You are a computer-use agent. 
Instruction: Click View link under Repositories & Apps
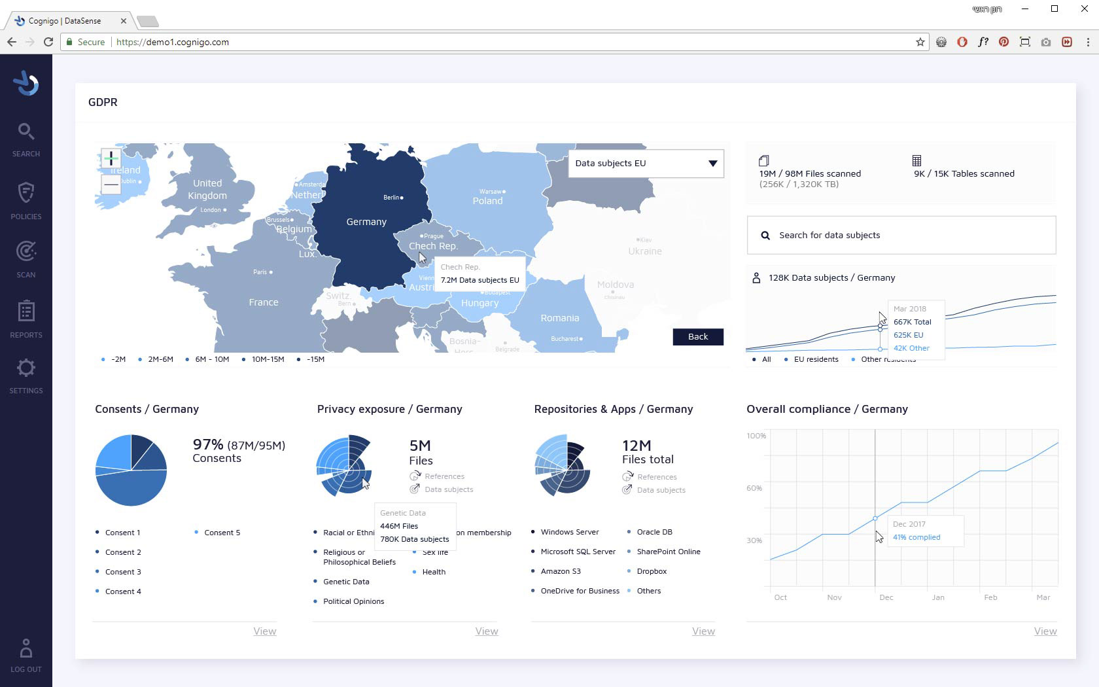tap(703, 631)
